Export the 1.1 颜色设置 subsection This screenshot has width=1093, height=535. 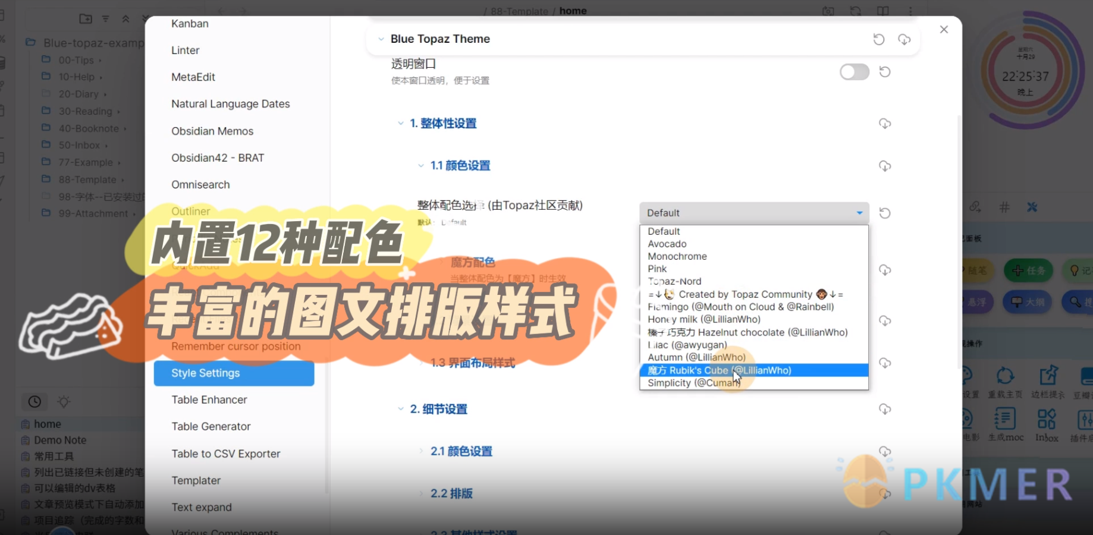pos(885,166)
